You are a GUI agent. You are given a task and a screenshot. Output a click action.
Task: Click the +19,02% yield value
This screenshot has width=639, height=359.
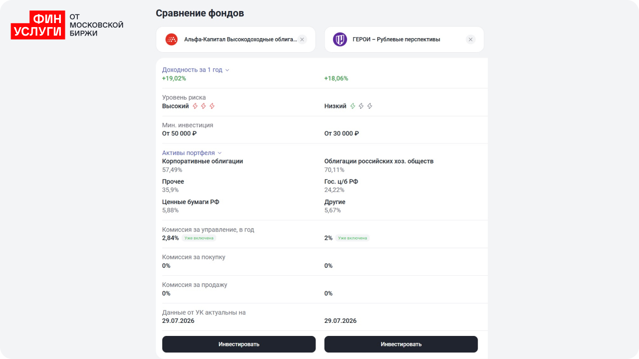point(174,78)
